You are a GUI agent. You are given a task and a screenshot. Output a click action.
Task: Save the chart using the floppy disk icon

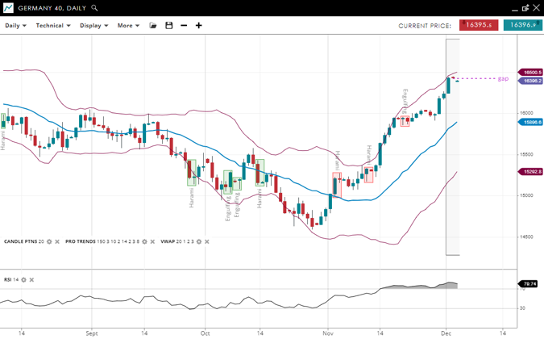tap(168, 26)
